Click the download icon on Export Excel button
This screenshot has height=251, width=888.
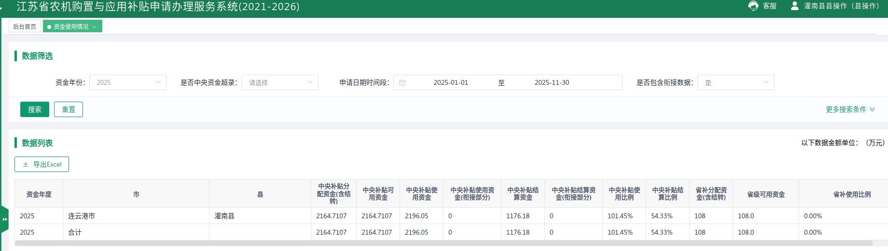[26, 164]
